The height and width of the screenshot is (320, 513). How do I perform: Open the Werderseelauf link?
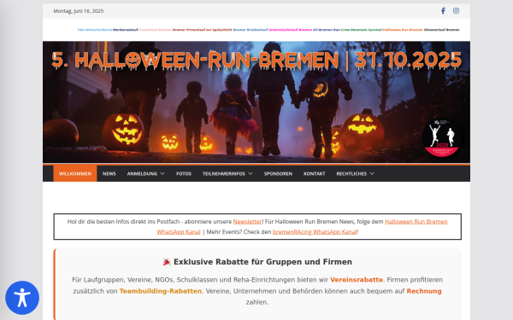click(126, 30)
